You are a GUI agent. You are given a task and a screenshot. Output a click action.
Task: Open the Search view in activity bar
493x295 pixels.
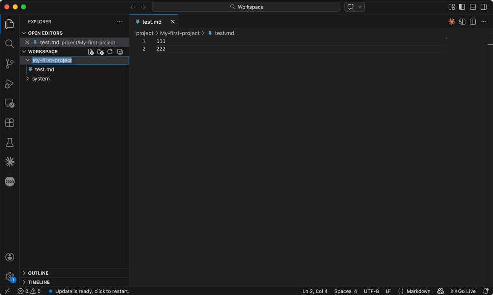(x=9, y=44)
